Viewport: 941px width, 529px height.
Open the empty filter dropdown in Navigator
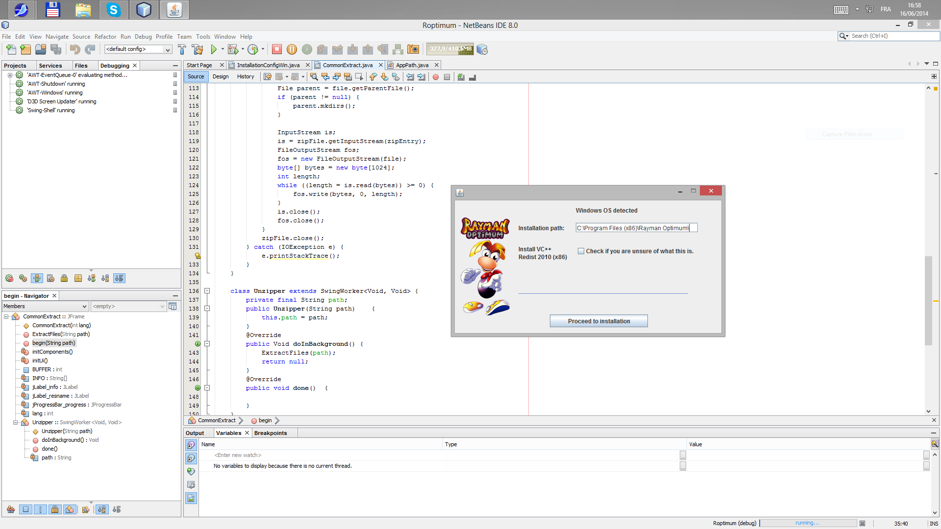128,306
